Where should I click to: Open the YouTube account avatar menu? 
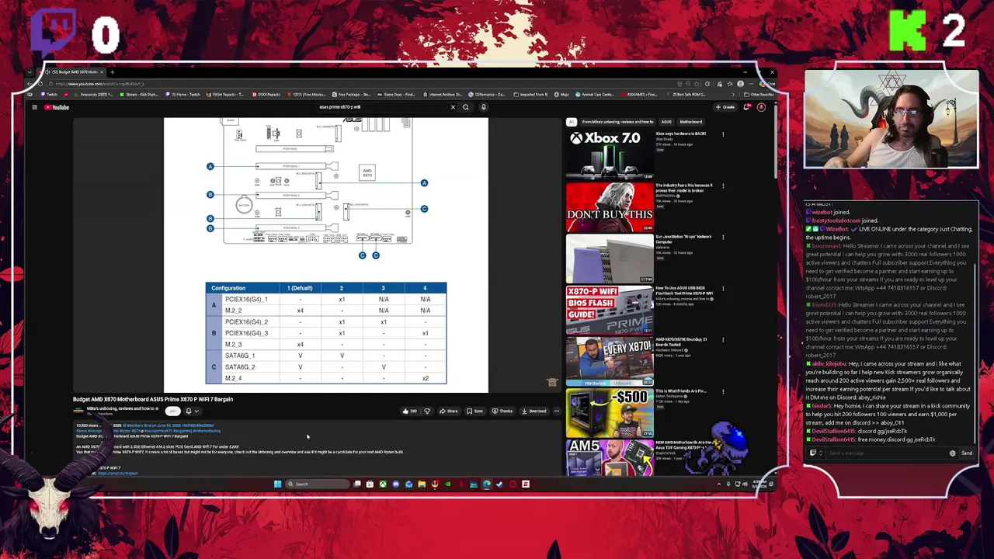[x=761, y=107]
